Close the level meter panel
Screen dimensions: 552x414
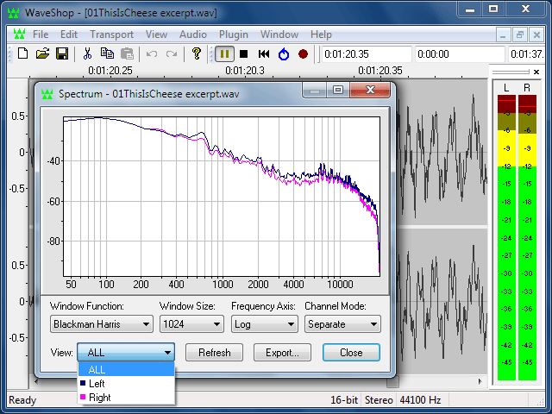(x=536, y=72)
